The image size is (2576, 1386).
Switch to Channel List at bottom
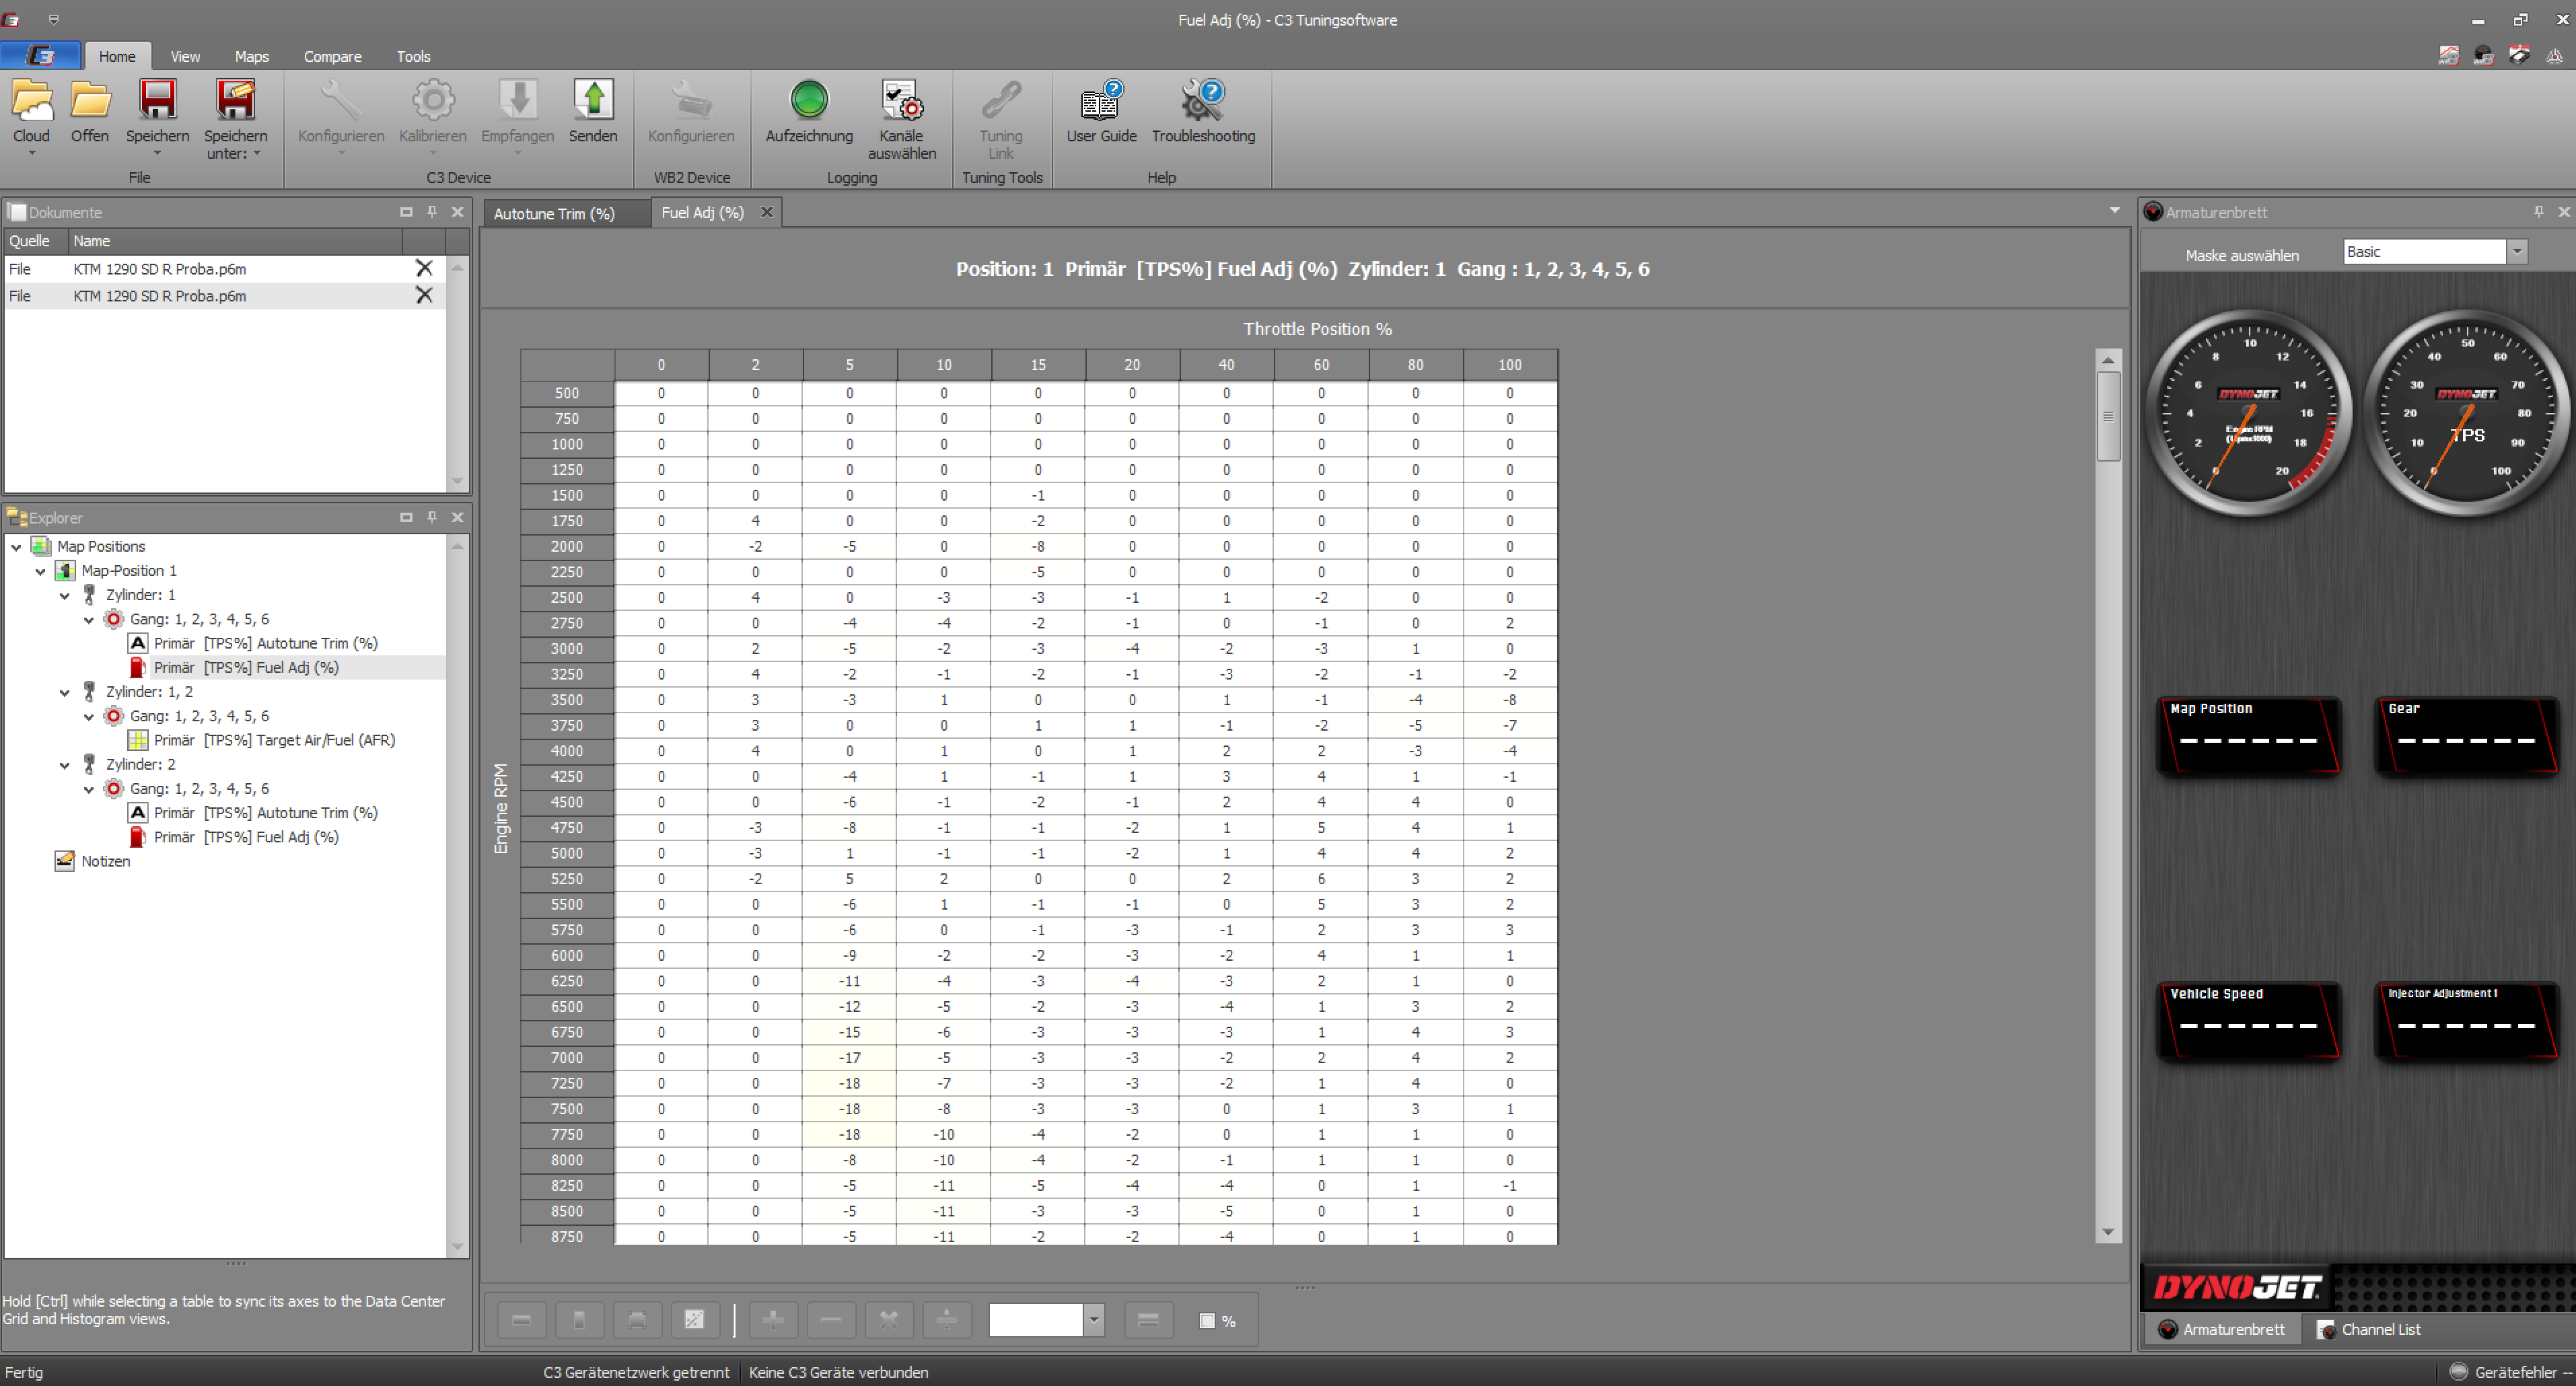click(x=2369, y=1329)
